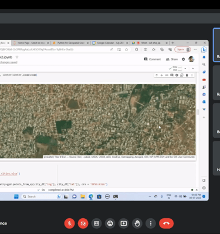Open Microsoft Edge from taskbar
The height and width of the screenshot is (234, 220).
point(91,196)
